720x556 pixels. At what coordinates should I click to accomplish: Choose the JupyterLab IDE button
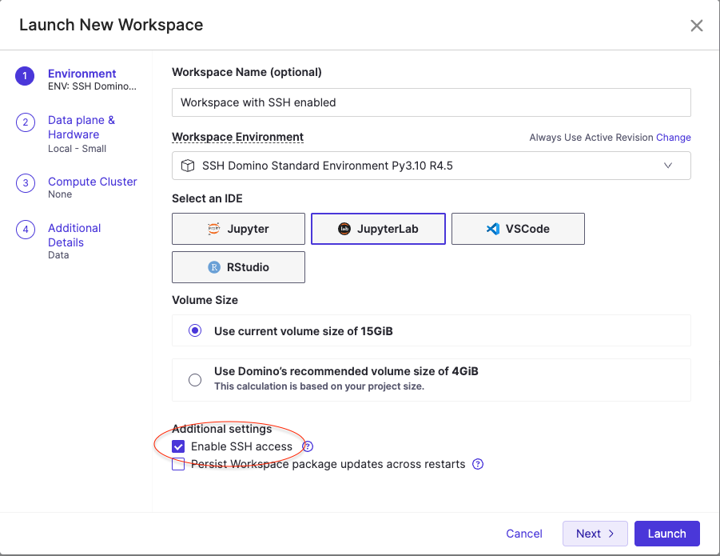pyautogui.click(x=378, y=229)
